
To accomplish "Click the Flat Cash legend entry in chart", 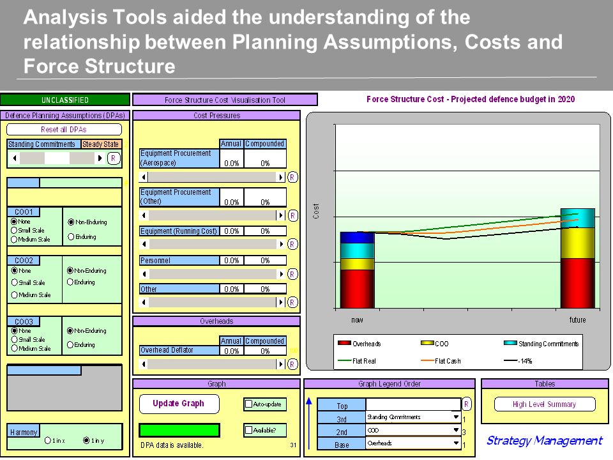I will coord(441,361).
